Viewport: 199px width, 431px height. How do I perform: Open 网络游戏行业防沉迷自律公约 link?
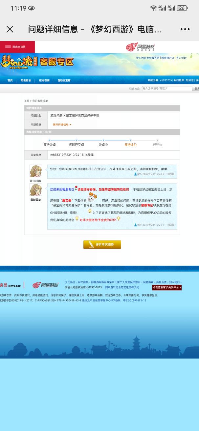pos(122,287)
